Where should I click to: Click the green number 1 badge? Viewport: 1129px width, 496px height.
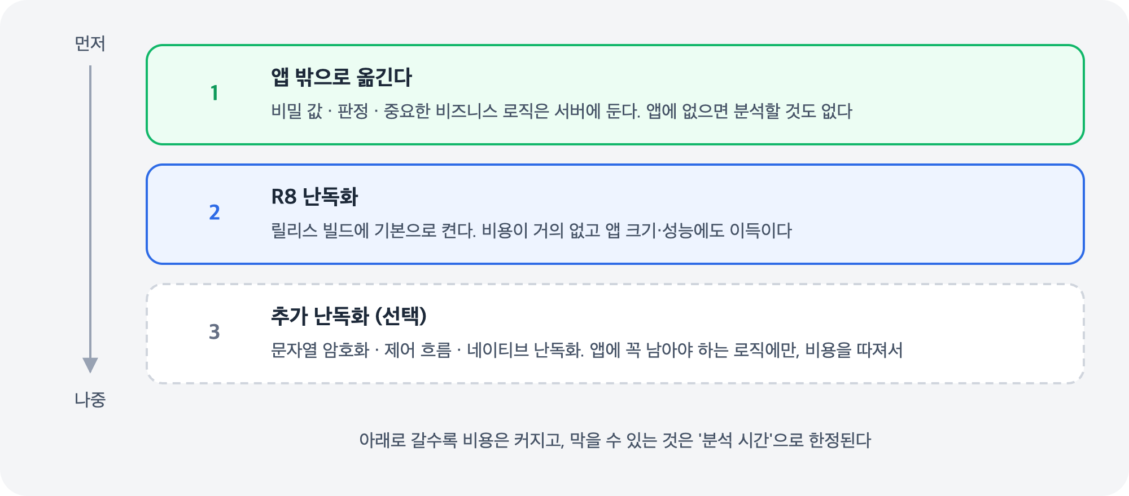[215, 93]
